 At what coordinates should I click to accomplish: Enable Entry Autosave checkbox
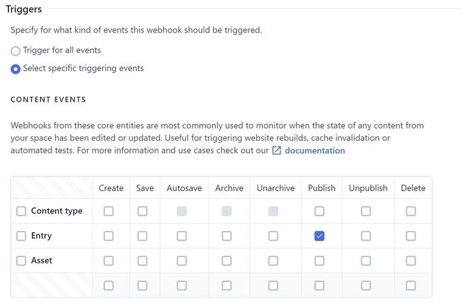182,236
